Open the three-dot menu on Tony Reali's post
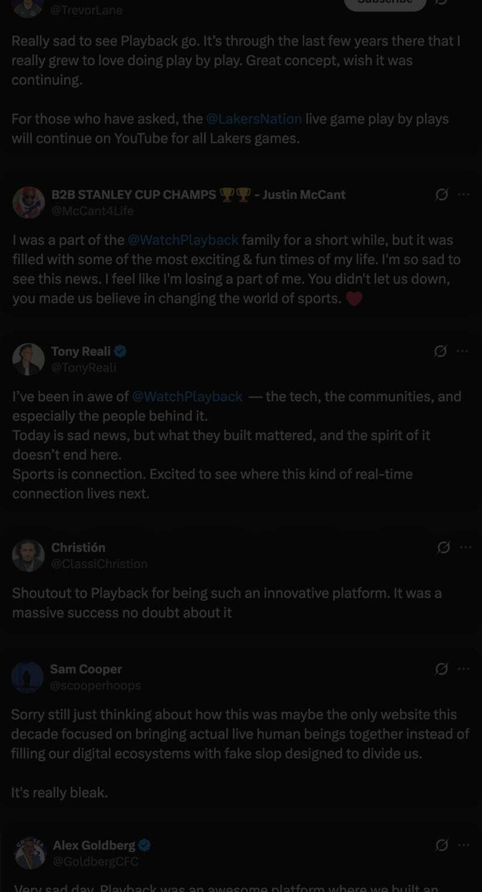This screenshot has height=892, width=482. [x=463, y=352]
